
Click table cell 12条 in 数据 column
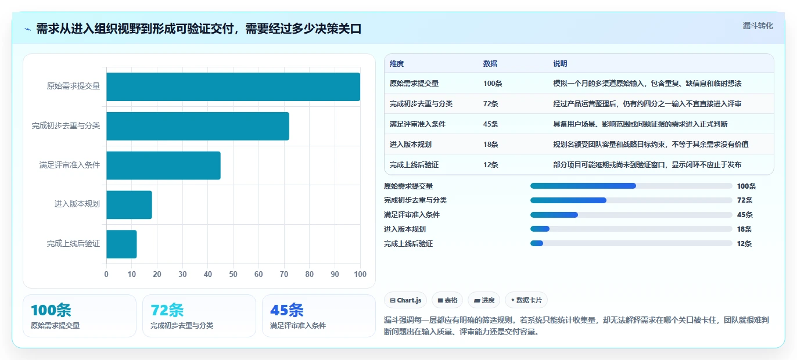(491, 165)
